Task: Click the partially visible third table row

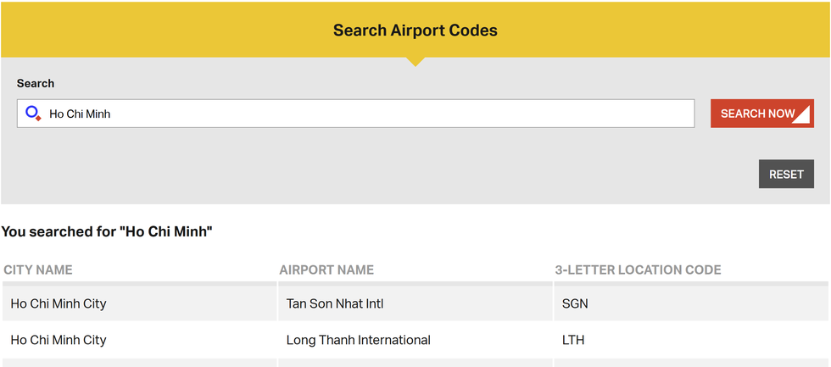Action: click(x=415, y=363)
